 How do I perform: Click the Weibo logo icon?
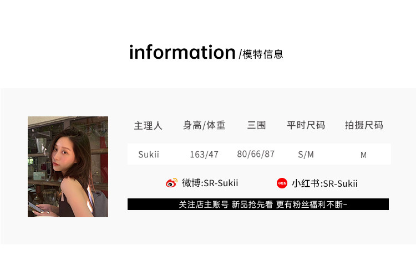(x=171, y=183)
